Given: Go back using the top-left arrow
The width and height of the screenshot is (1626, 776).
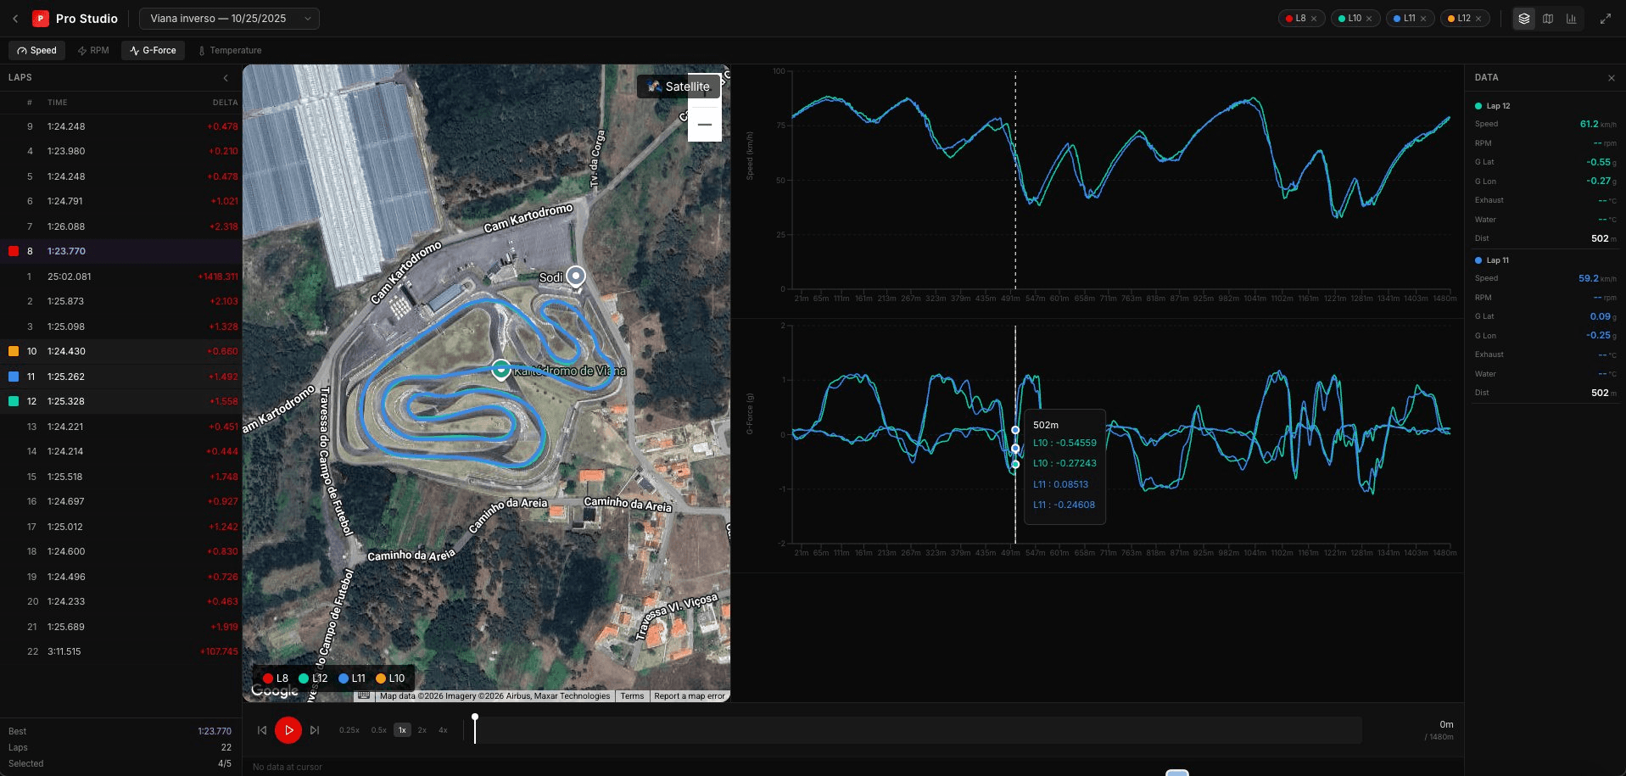Looking at the screenshot, I should pyautogui.click(x=15, y=19).
